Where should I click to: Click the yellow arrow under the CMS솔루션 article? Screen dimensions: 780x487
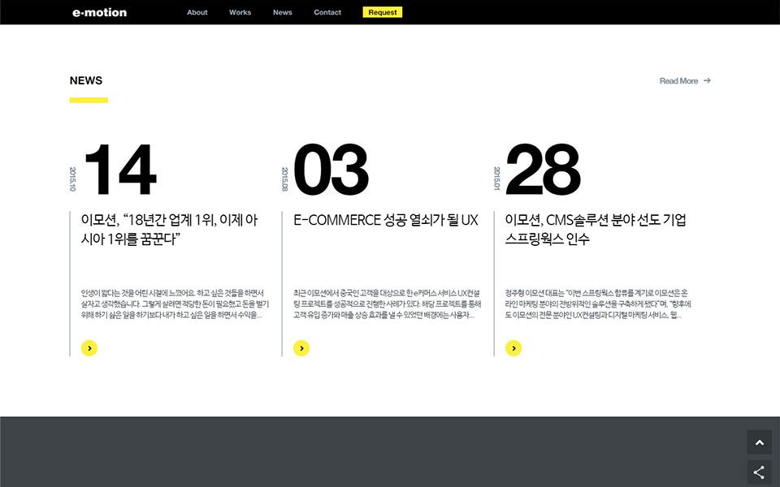[513, 348]
